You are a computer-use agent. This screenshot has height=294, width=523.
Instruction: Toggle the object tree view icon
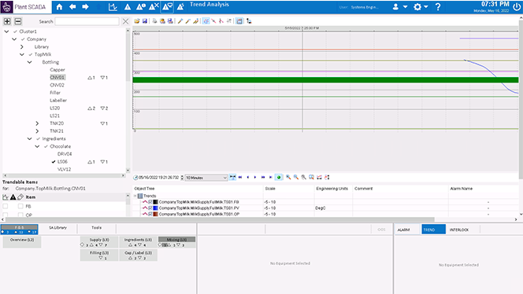239,21
